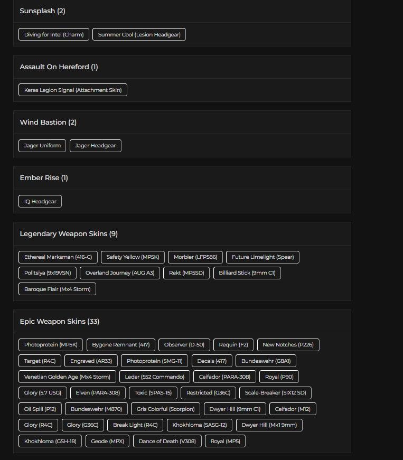The height and width of the screenshot is (460, 403).
Task: Select Overland Journey (AUG A3)
Action: coord(120,273)
